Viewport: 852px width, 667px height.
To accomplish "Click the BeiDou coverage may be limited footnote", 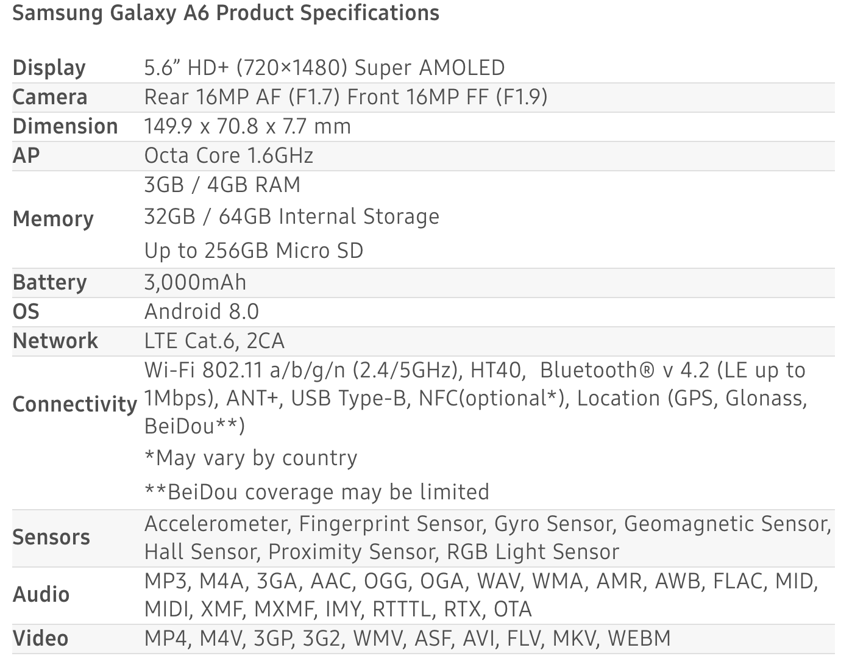I will (x=317, y=492).
